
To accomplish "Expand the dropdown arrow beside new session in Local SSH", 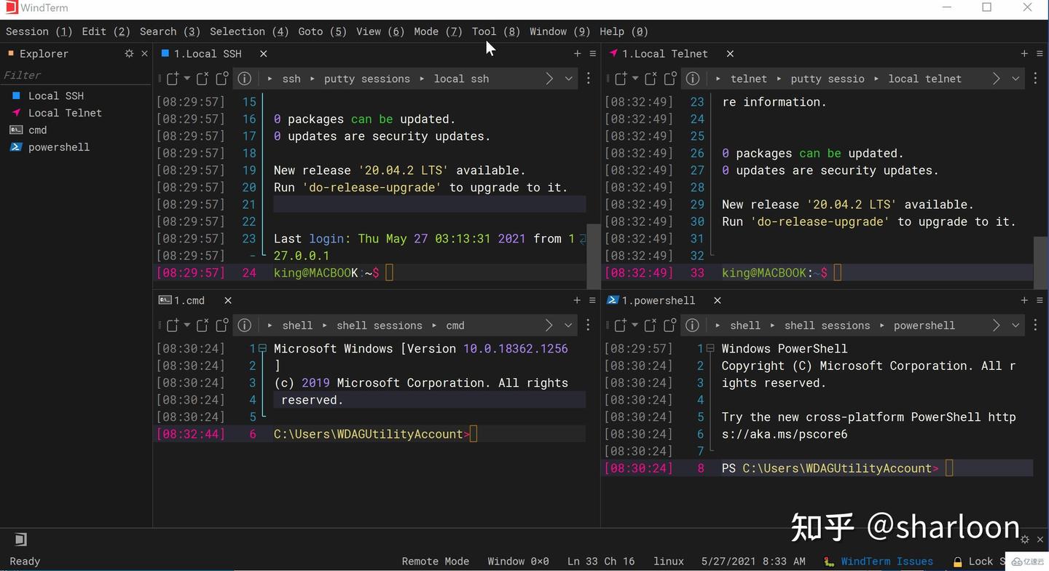I will 186,79.
